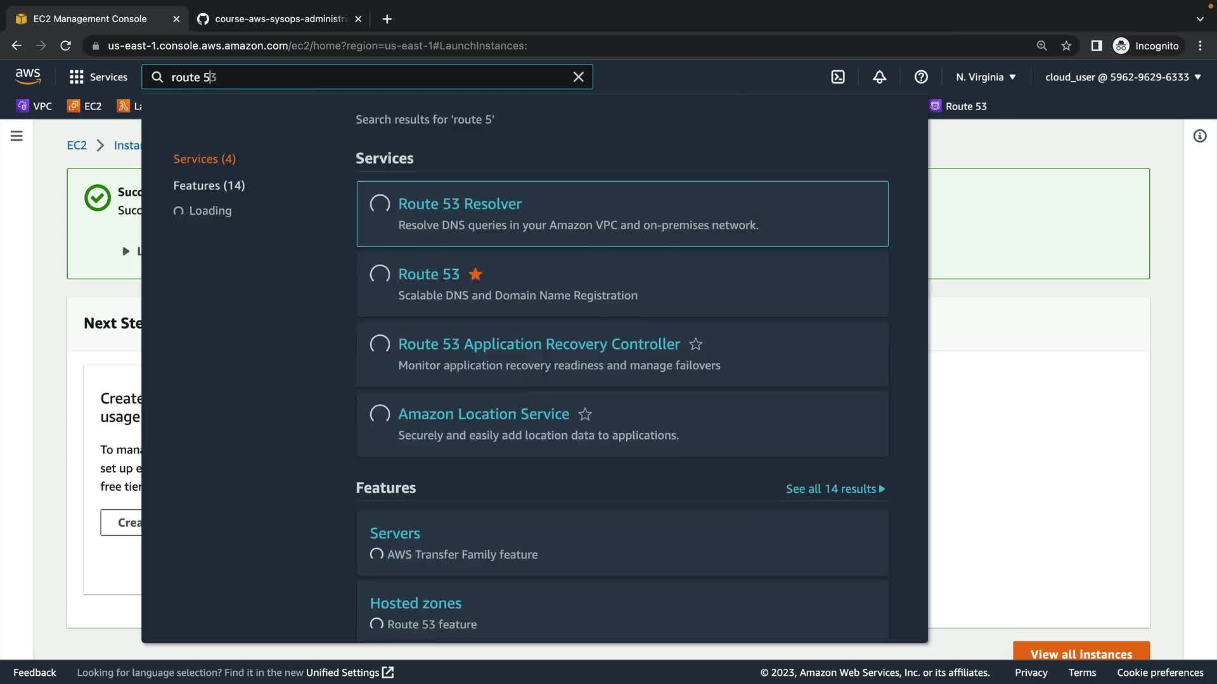Open the info panel icon
Image resolution: width=1217 pixels, height=684 pixels.
[x=1199, y=136]
